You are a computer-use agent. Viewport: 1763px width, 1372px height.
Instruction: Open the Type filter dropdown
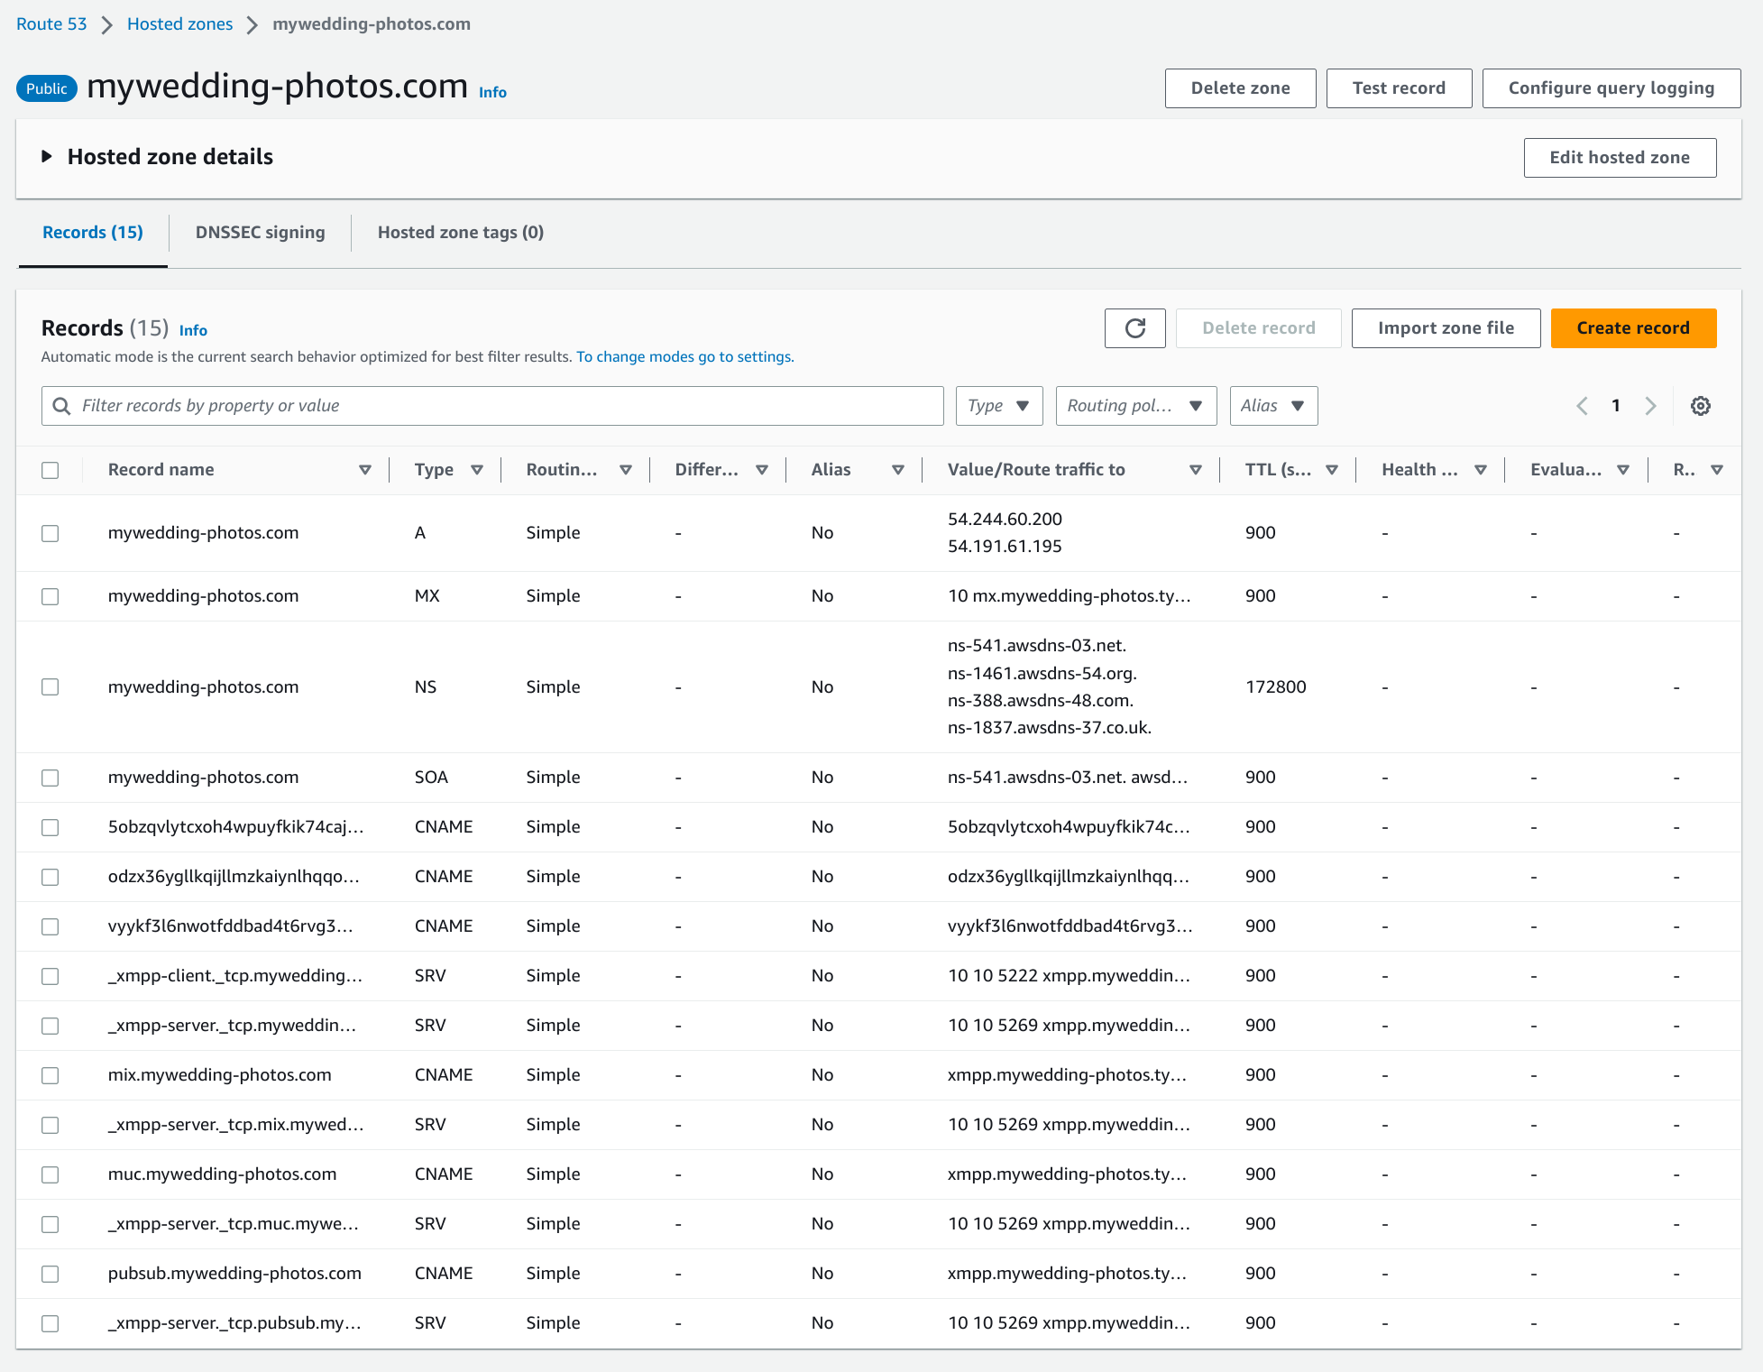pos(999,406)
